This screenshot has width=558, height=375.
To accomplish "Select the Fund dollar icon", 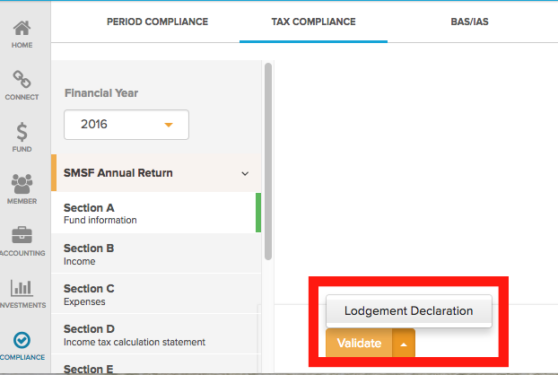I will pos(22,132).
